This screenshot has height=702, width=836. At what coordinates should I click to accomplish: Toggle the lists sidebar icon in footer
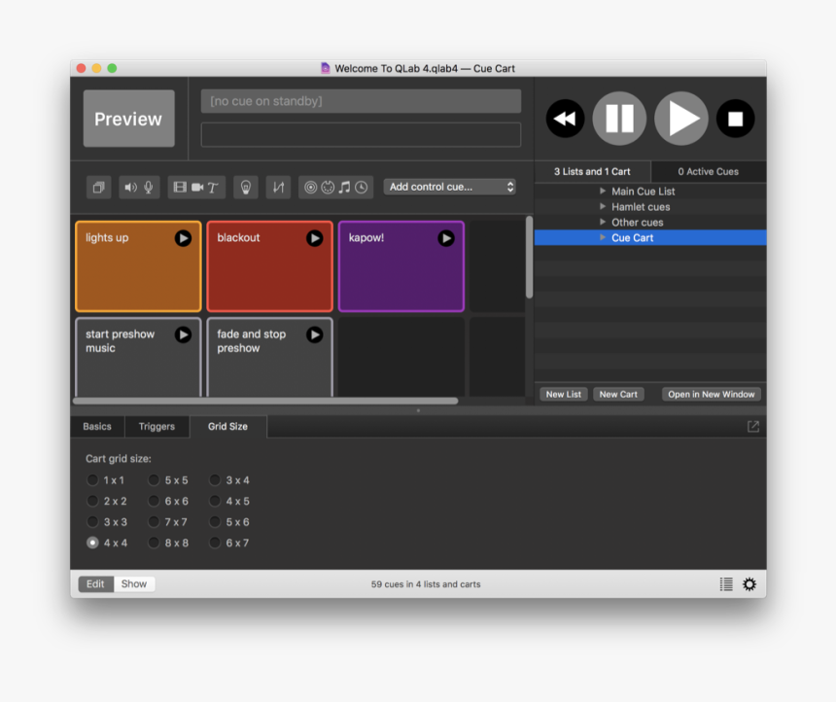point(726,584)
